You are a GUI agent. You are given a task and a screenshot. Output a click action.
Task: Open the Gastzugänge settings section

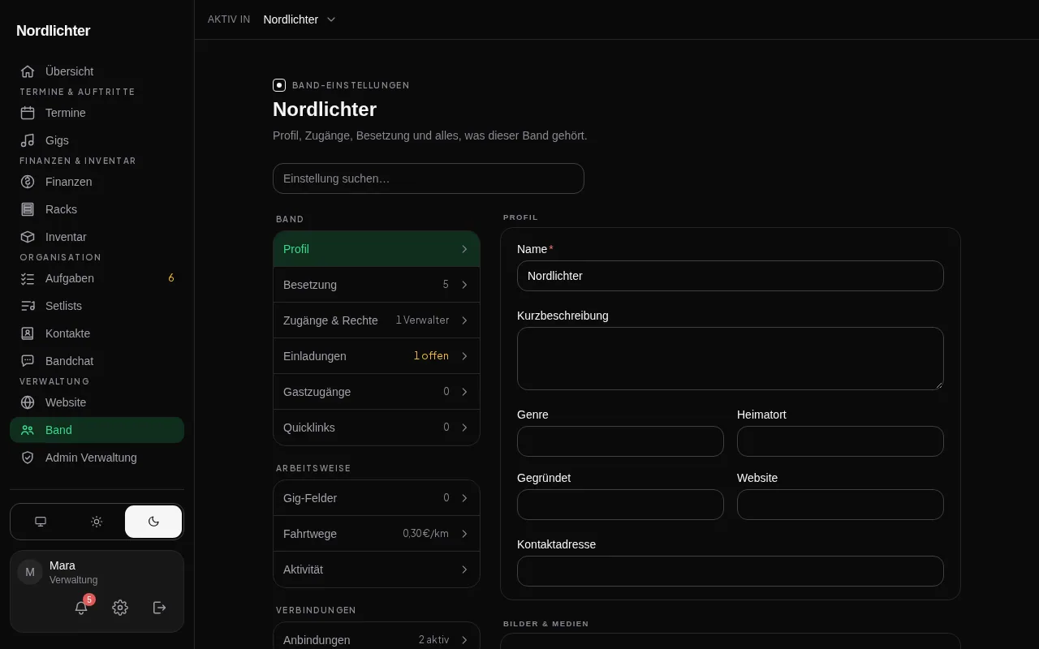377,392
